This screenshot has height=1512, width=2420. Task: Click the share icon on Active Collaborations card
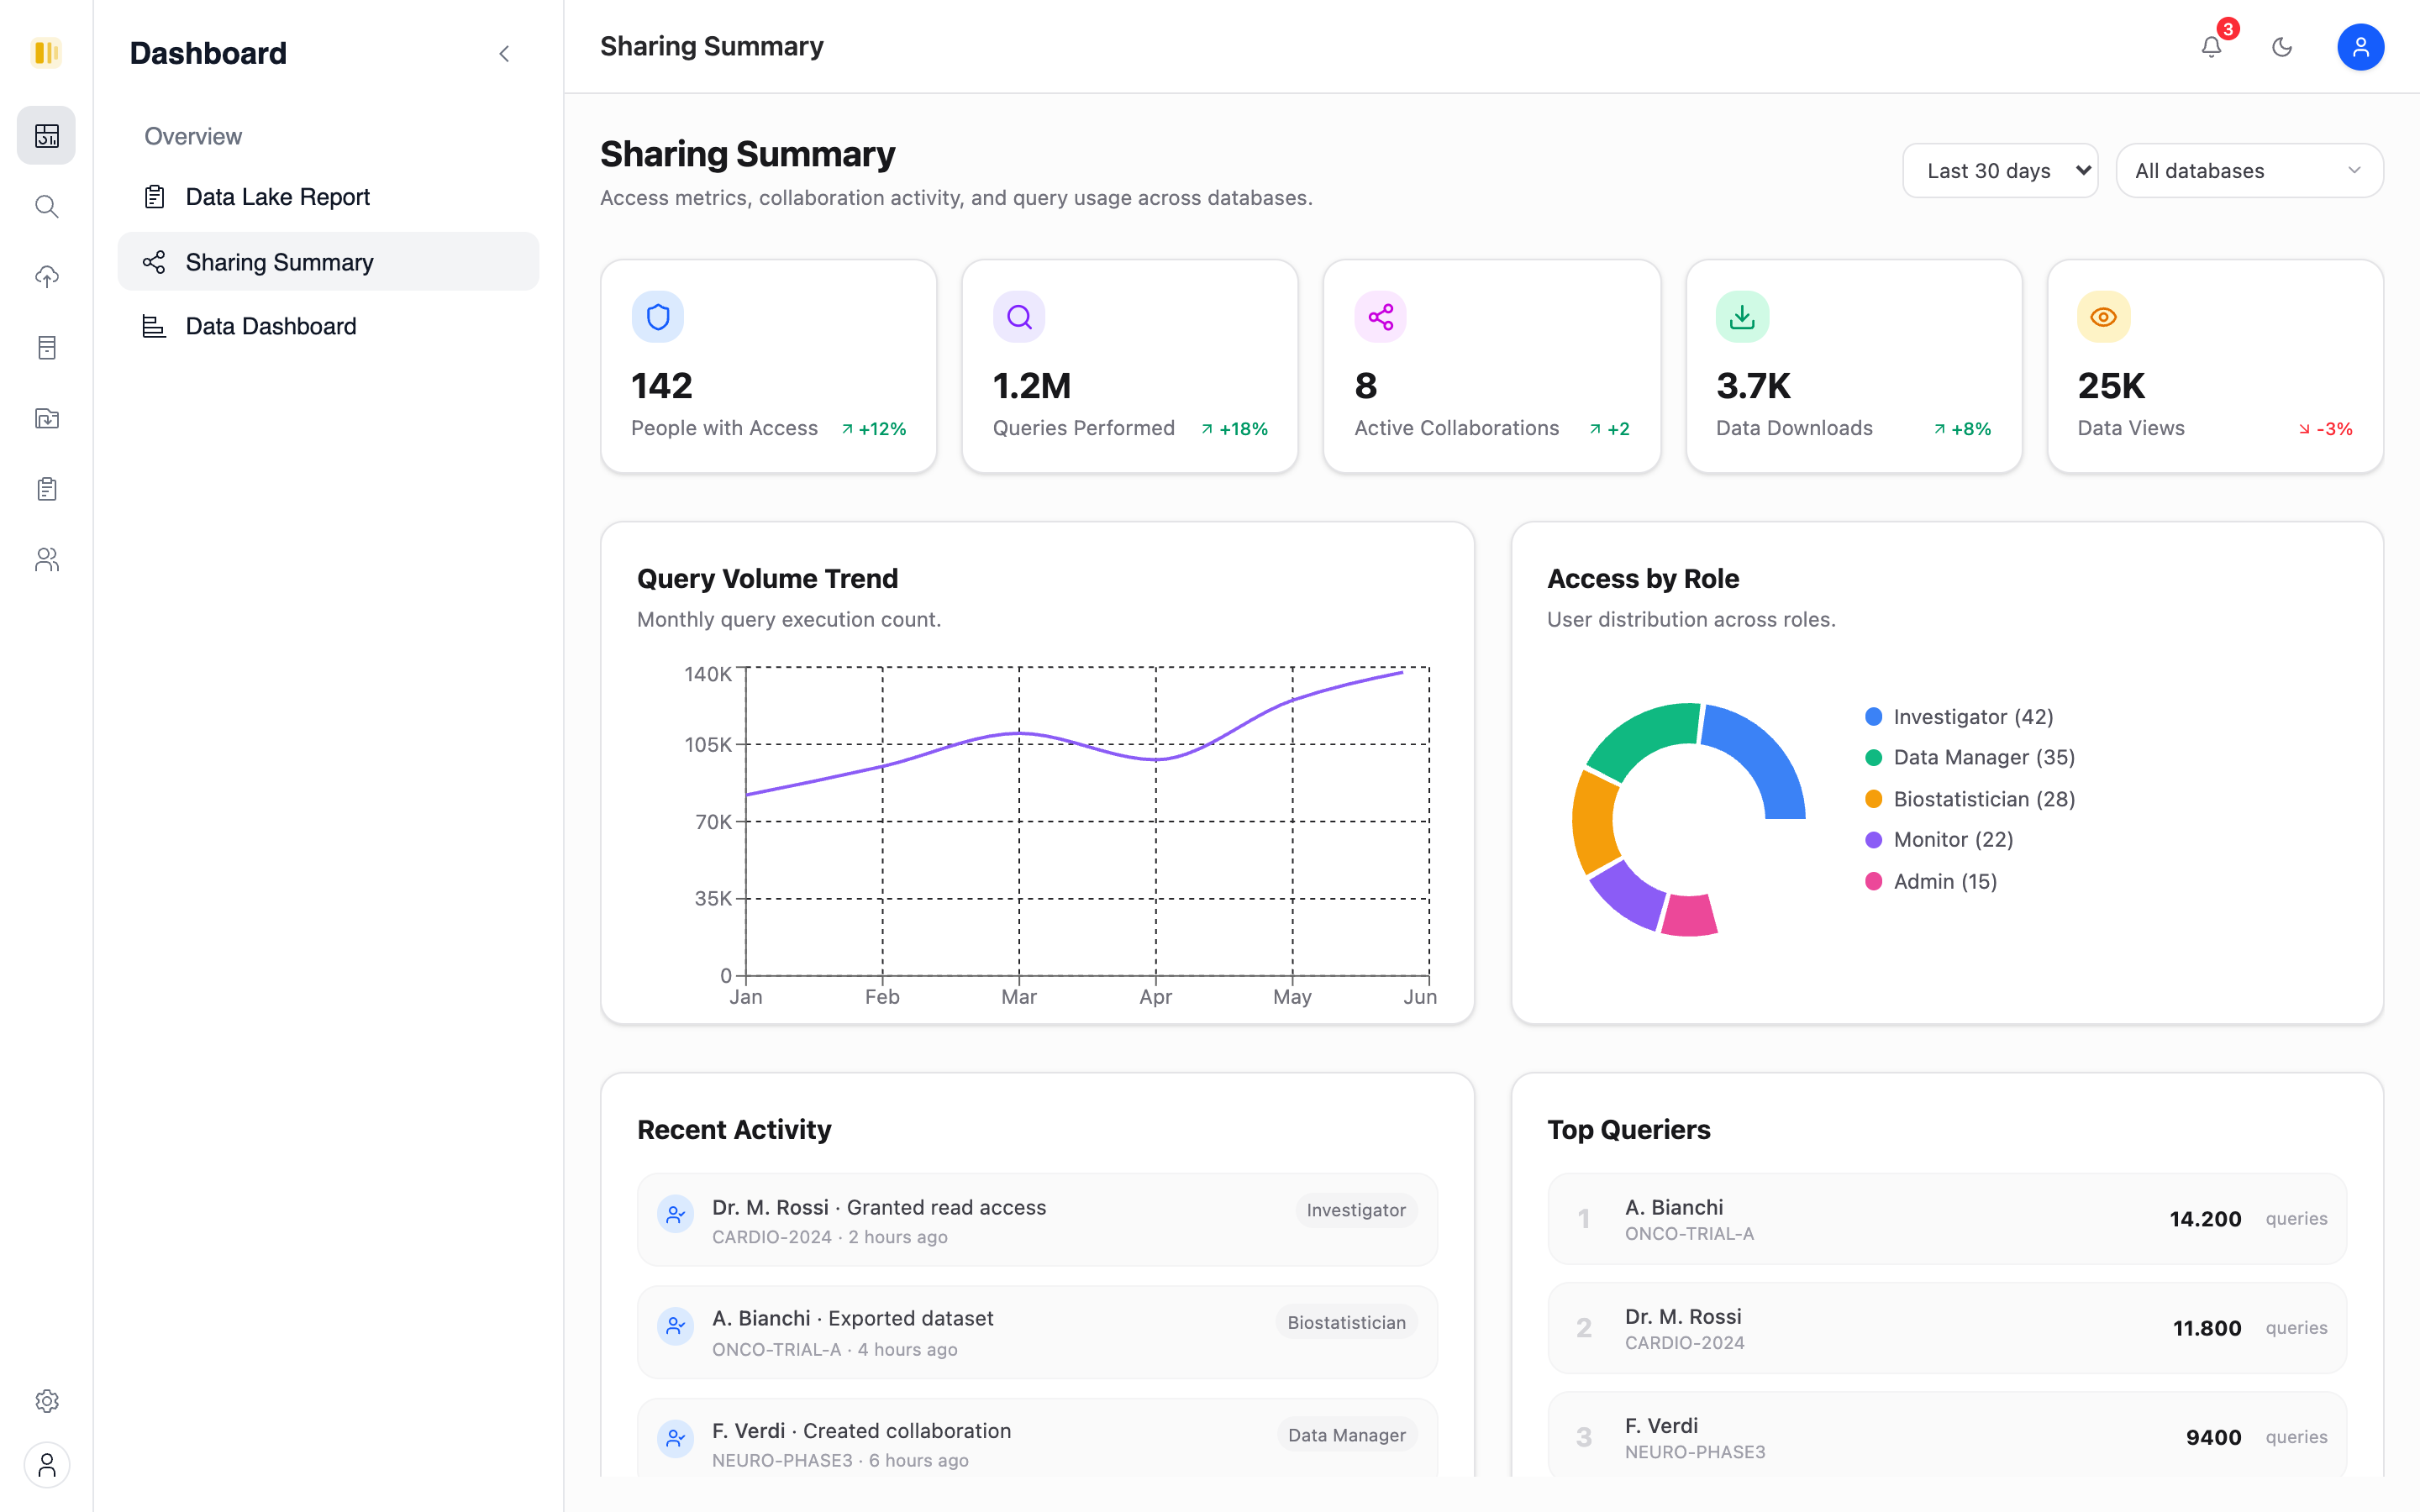click(1381, 317)
